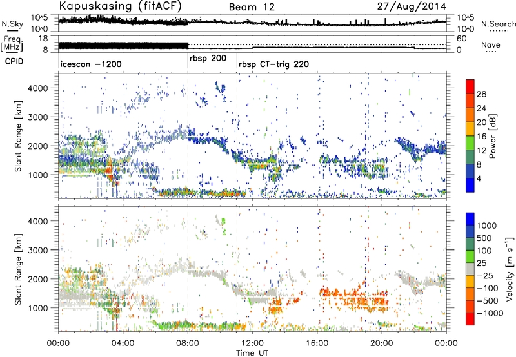Click the '-100' Velocity colorbar tick label
Image resolution: width=516 pixels, height=357 pixels.
point(488,288)
